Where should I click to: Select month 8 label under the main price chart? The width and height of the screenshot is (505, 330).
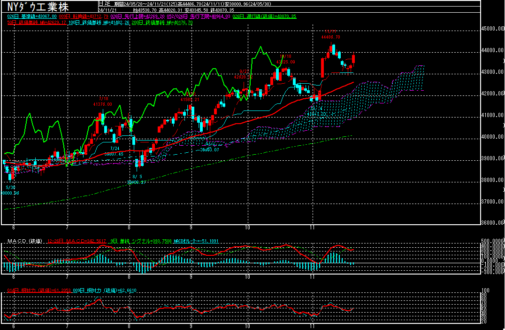[129, 228]
